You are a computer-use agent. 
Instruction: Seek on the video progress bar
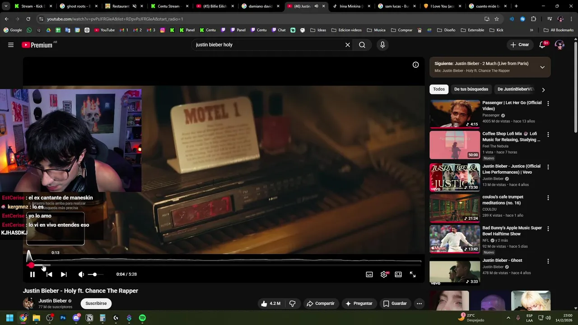pos(224,265)
